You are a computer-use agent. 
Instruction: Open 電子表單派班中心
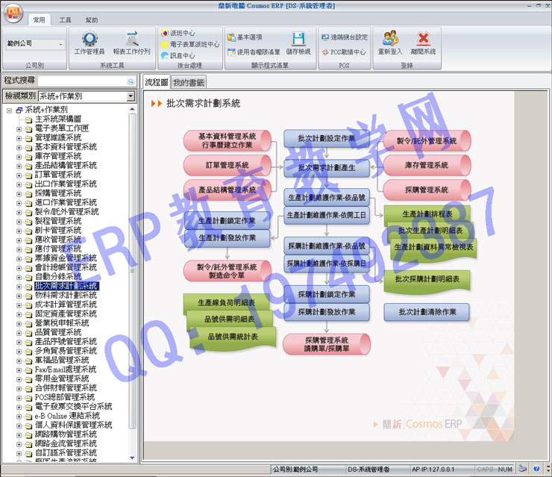[190, 44]
